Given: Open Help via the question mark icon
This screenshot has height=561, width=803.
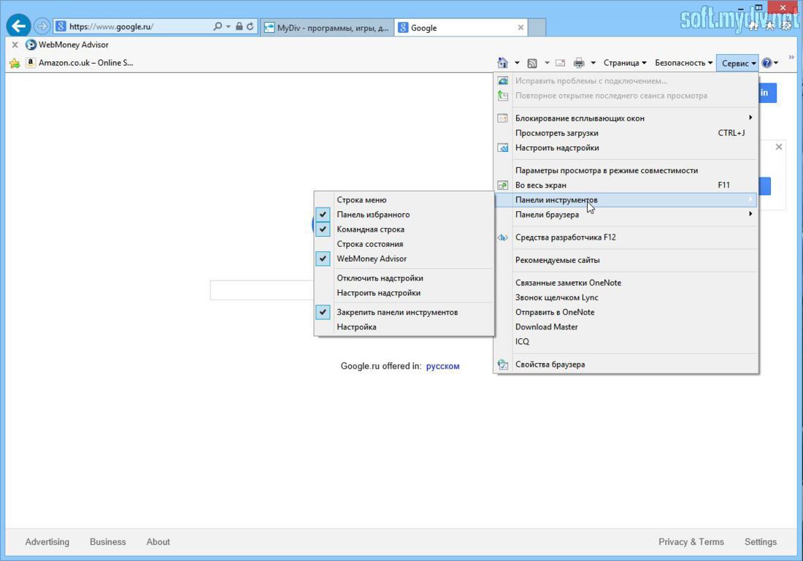Looking at the screenshot, I should (x=766, y=63).
